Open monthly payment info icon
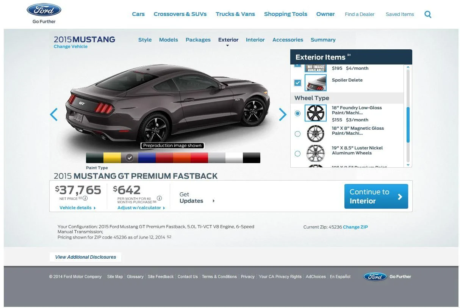460x308 pixels. [x=160, y=198]
